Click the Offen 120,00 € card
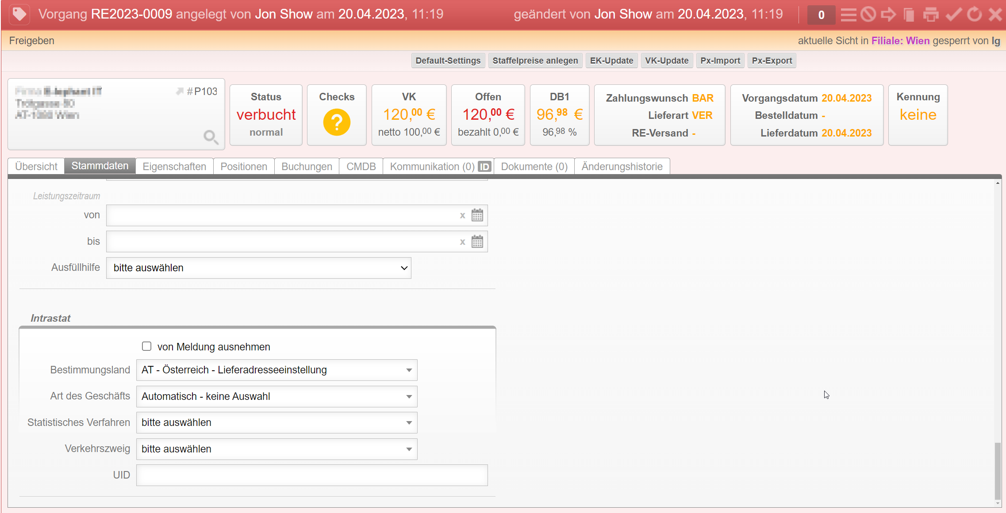Viewport: 1006px width, 513px height. pos(488,115)
